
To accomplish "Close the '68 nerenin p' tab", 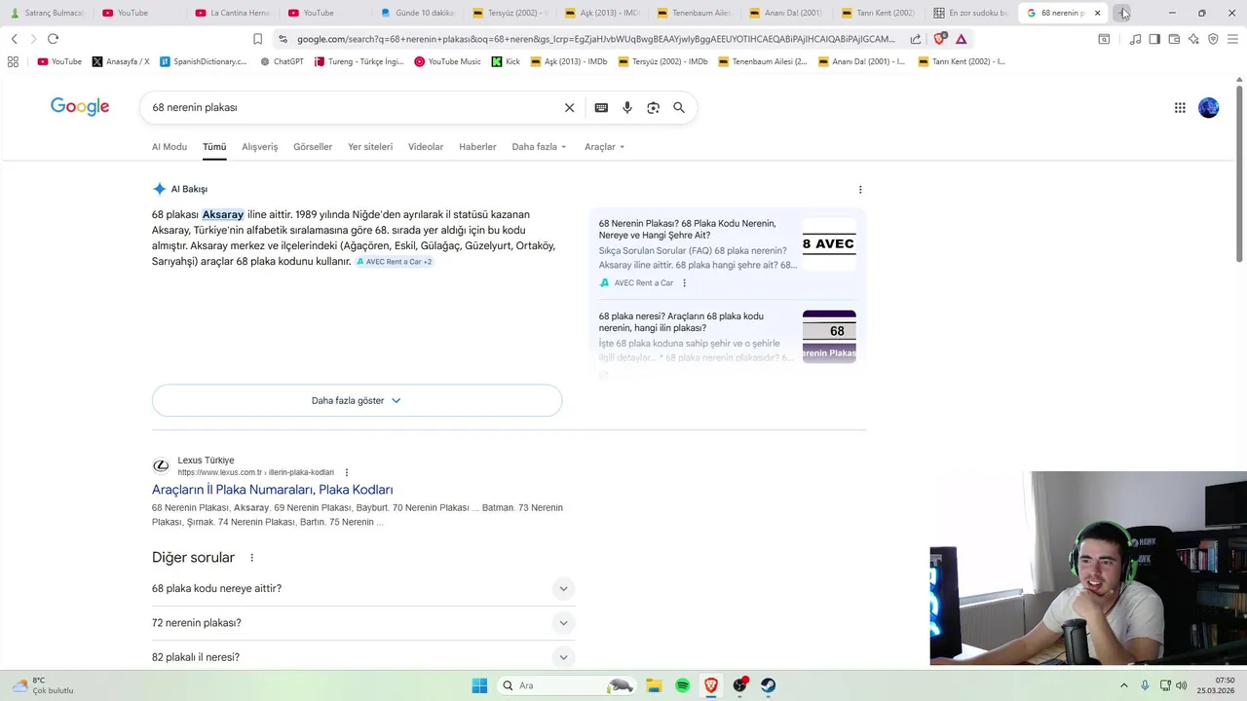I will pyautogui.click(x=1097, y=13).
